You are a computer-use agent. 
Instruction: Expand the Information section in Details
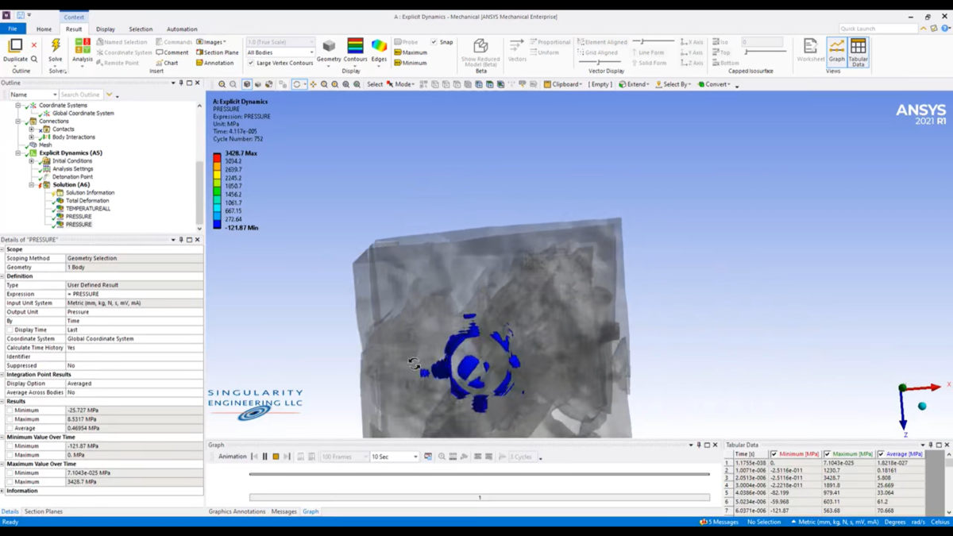pos(3,491)
